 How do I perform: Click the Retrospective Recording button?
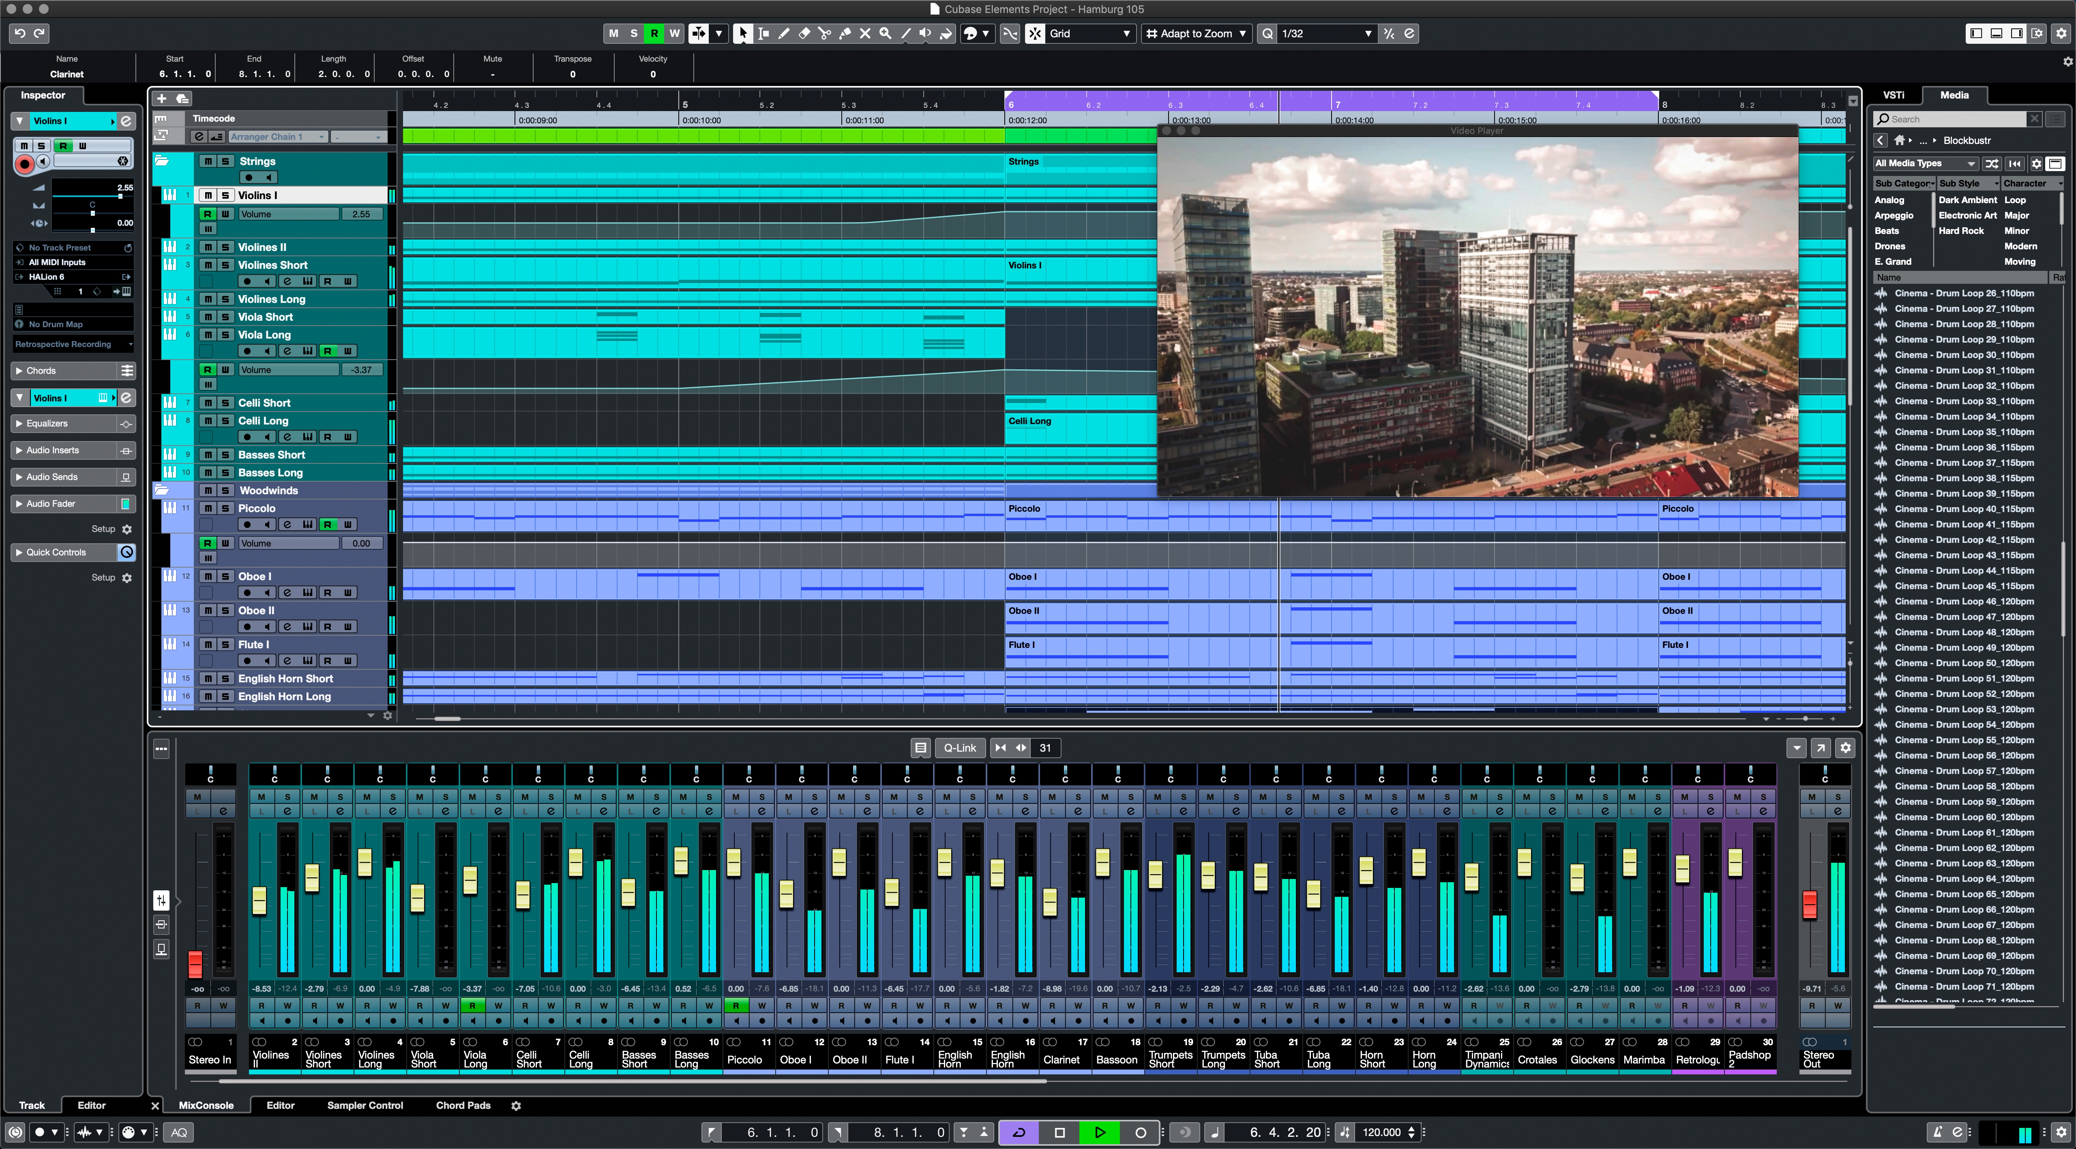[73, 344]
